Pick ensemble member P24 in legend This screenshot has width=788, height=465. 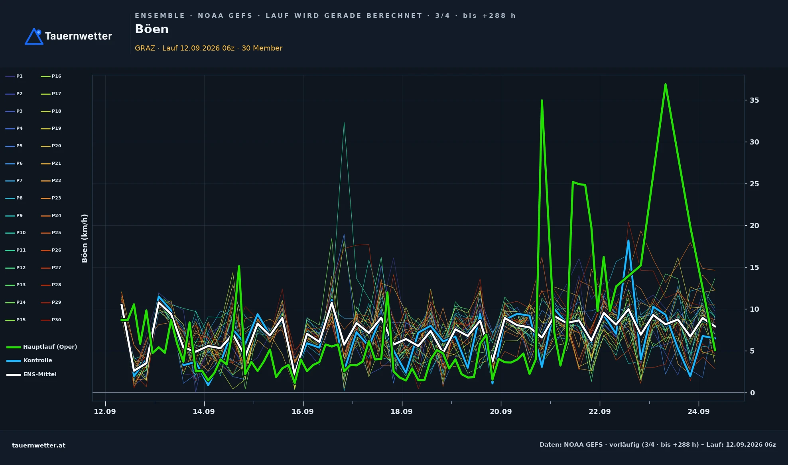(51, 215)
